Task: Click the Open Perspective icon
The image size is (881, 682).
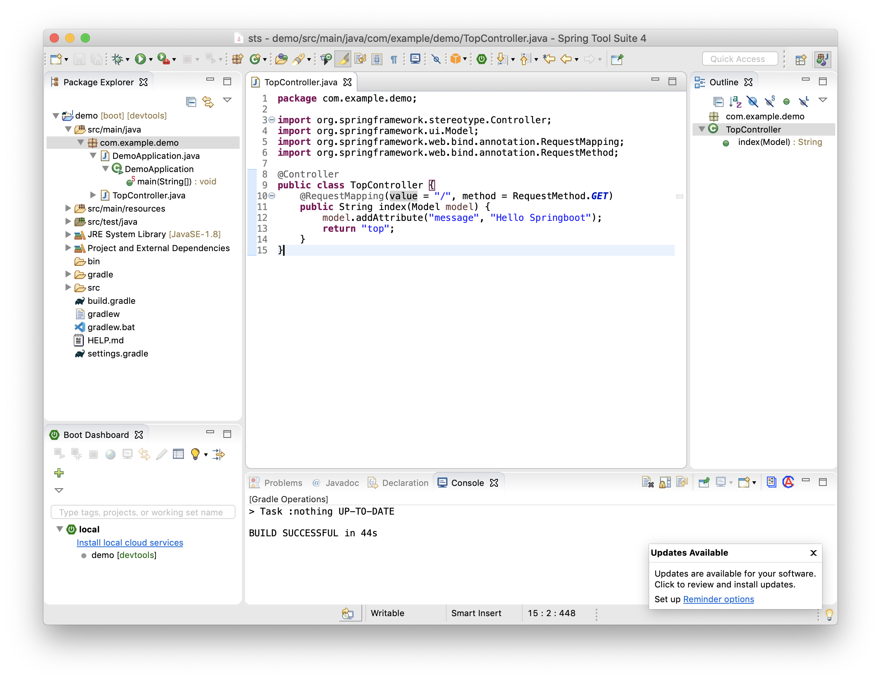Action: click(801, 59)
